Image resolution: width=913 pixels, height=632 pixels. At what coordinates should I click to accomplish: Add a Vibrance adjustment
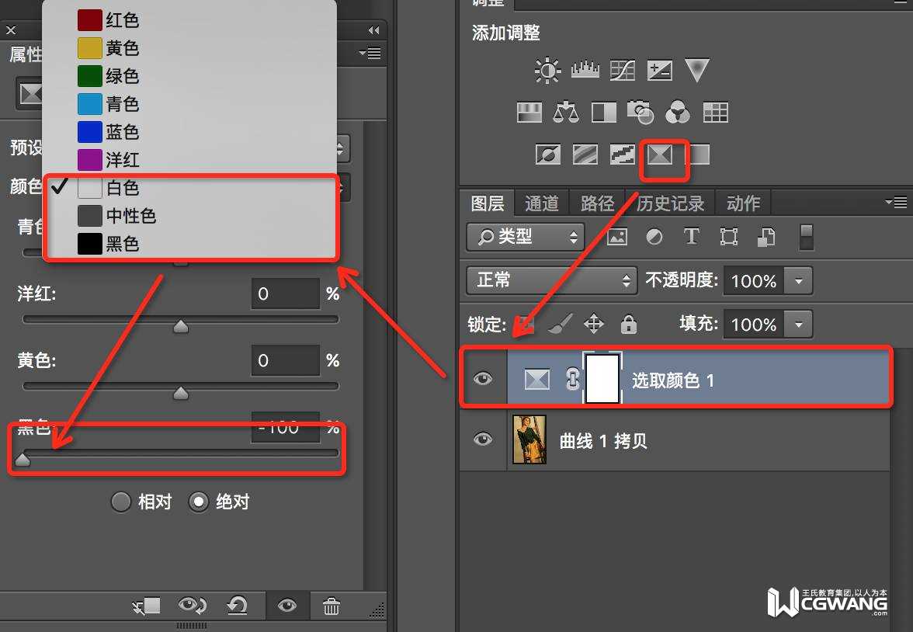coord(697,70)
